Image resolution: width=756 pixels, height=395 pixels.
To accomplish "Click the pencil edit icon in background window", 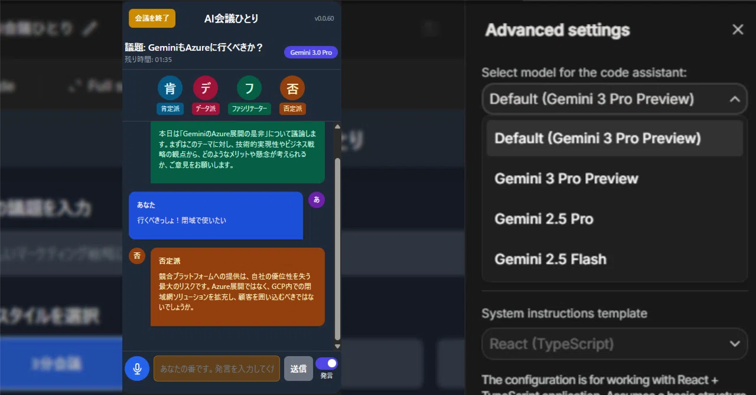I will 89,28.
